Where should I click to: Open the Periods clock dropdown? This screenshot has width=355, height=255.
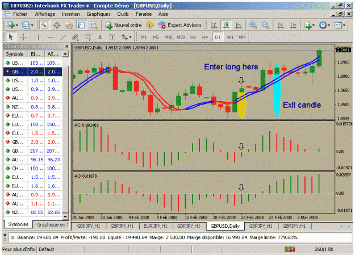(x=324, y=25)
